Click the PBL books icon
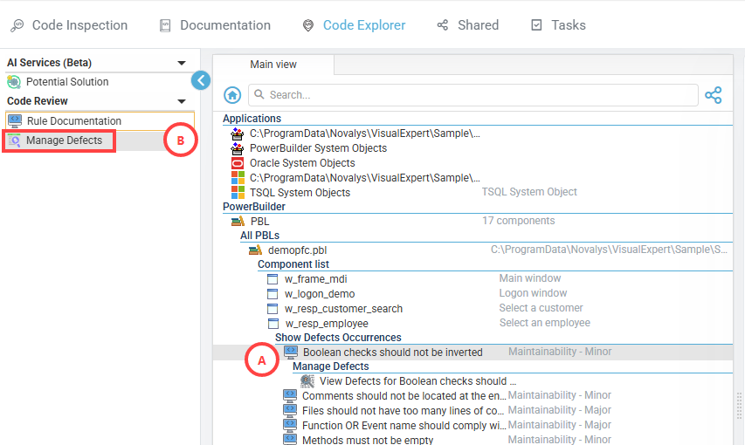745x445 pixels. click(x=238, y=222)
